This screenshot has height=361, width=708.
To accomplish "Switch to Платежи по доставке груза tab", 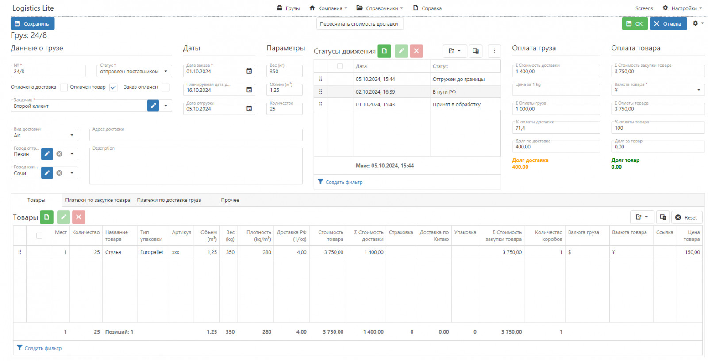I will (169, 200).
